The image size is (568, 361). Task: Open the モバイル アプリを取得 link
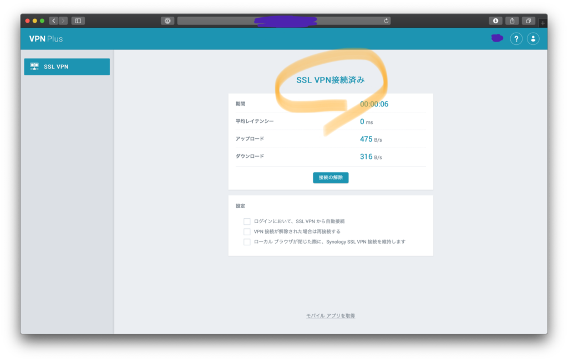[330, 316]
